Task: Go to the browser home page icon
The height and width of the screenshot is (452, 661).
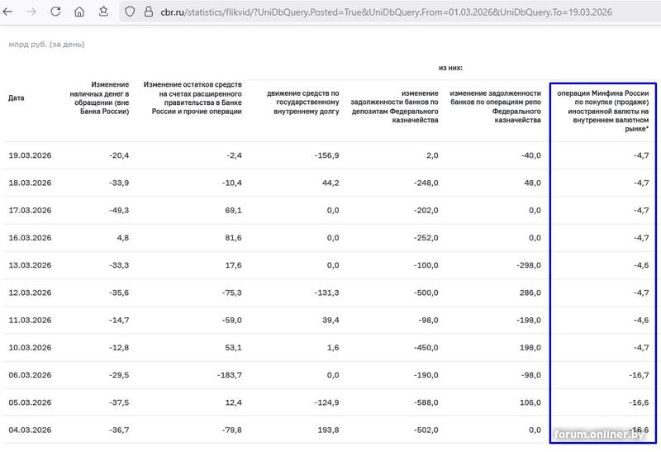Action: tap(79, 12)
